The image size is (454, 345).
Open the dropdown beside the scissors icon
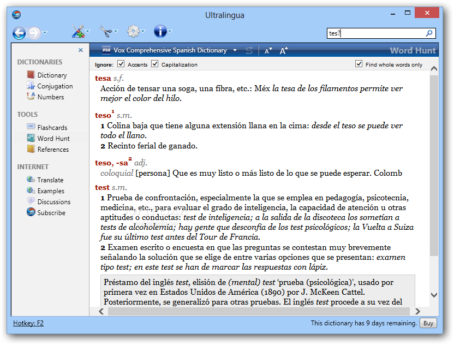116,31
